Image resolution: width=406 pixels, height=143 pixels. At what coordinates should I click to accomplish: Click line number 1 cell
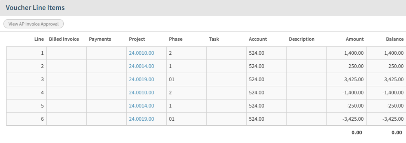pos(26,53)
